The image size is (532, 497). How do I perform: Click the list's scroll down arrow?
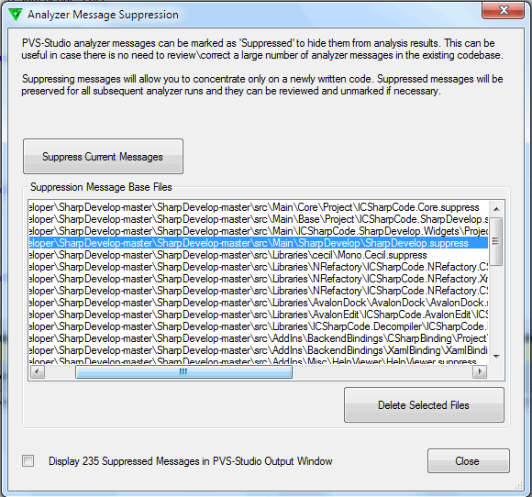point(496,356)
